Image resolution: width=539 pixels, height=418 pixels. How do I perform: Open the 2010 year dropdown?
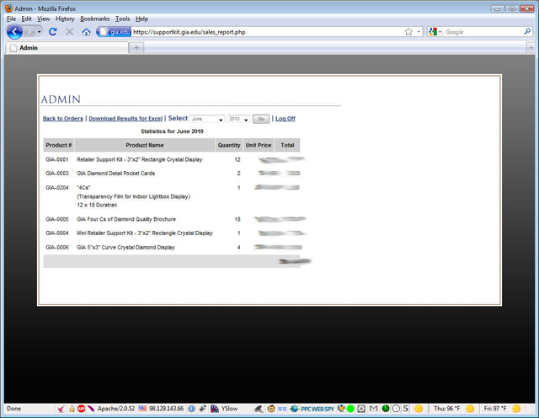click(238, 119)
